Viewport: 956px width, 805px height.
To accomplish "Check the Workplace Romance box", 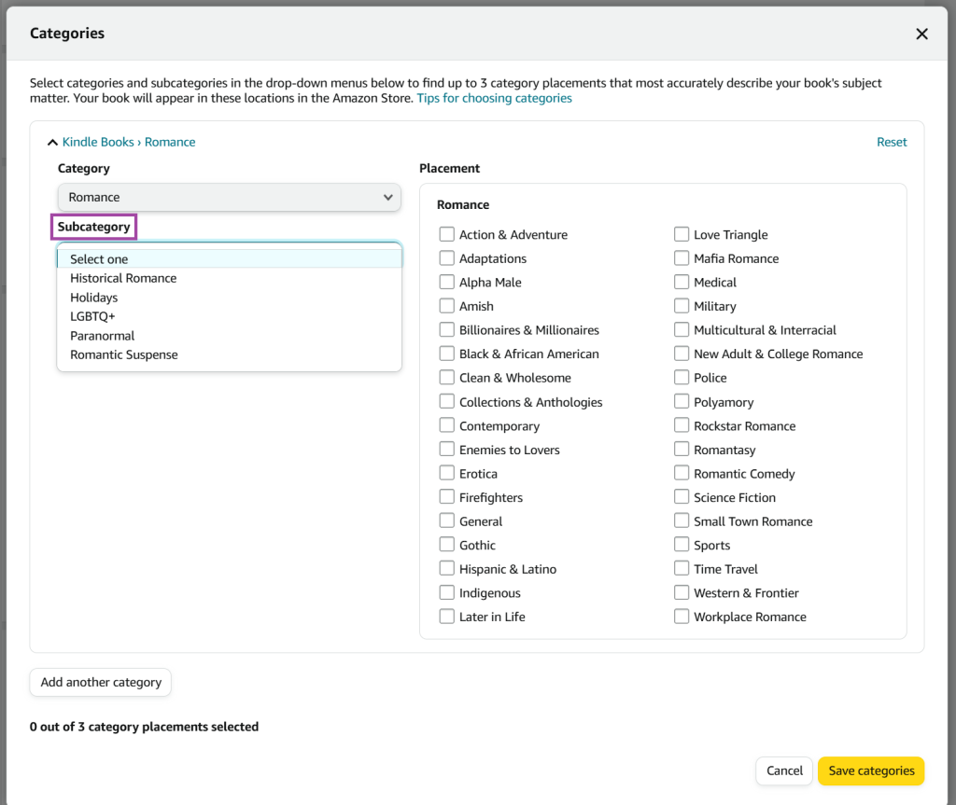I will pyautogui.click(x=682, y=617).
